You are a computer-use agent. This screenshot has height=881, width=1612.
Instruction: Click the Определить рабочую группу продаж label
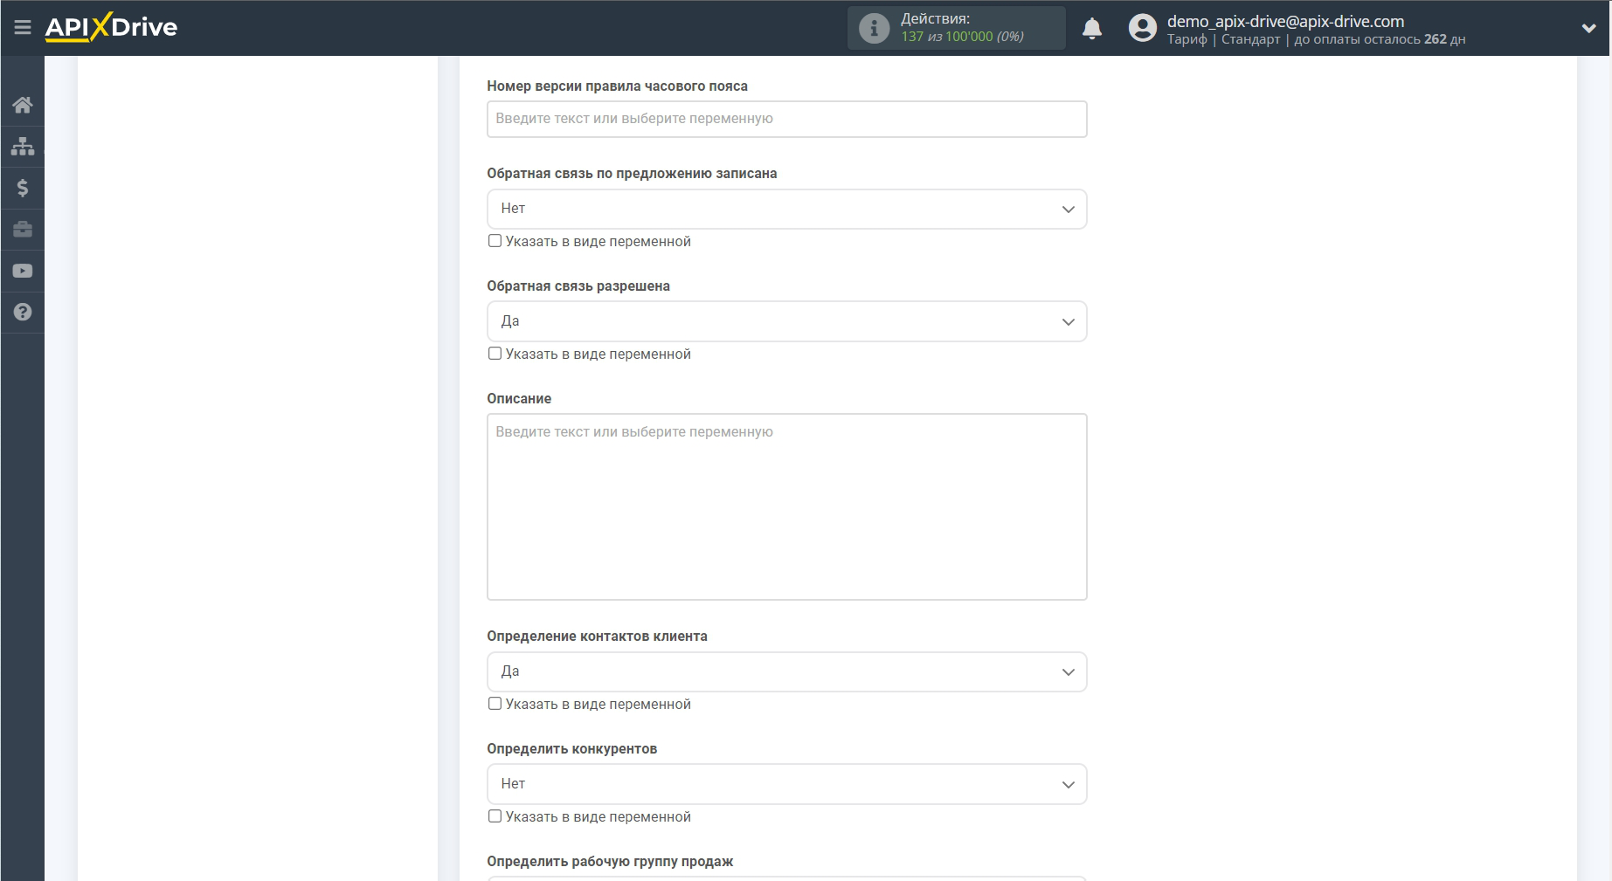pos(610,861)
